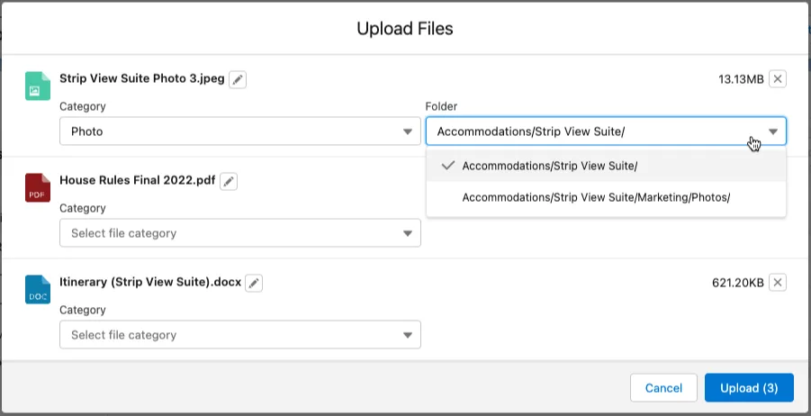Choose the Marketing/Photos/ folder option
This screenshot has height=416, width=811.
click(x=595, y=197)
